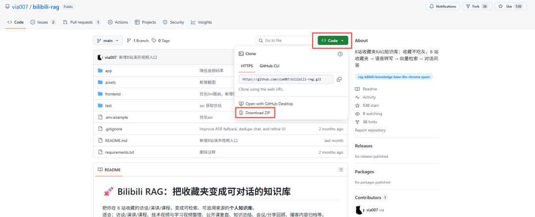This screenshot has width=535, height=217.
Task: Copy the clone URL to clipboard
Action: pyautogui.click(x=339, y=79)
